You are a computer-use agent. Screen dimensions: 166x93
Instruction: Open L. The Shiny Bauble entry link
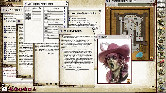click(5, 52)
